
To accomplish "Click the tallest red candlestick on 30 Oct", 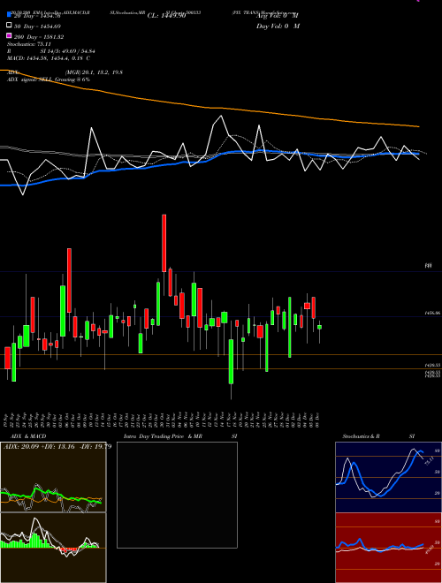I will coord(164,243).
